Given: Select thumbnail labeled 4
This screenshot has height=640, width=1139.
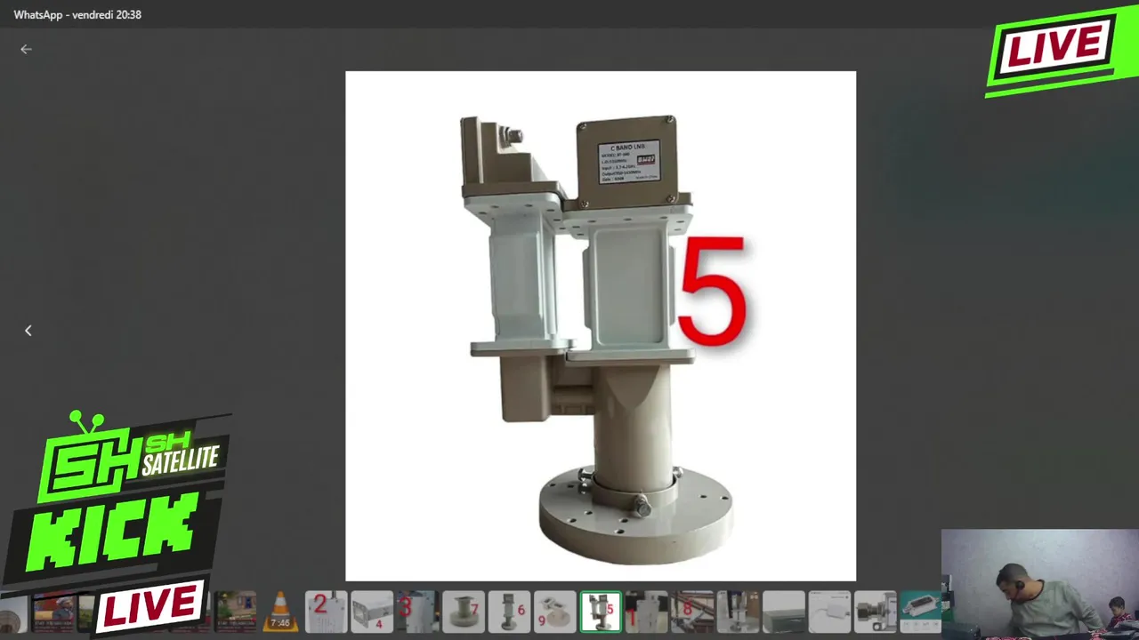Looking at the screenshot, I should coord(372,612).
